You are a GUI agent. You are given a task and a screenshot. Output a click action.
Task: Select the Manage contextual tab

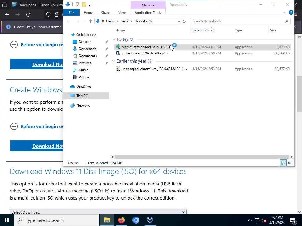coord(148,5)
